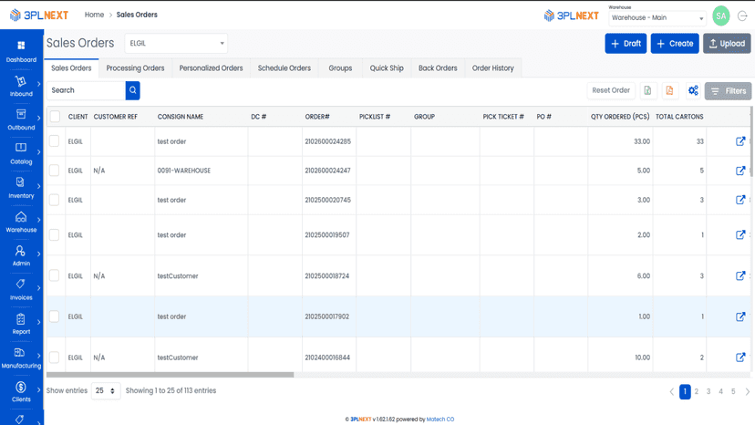The image size is (755, 425).
Task: Open the Manufacturing sidebar icon
Action: (20, 353)
